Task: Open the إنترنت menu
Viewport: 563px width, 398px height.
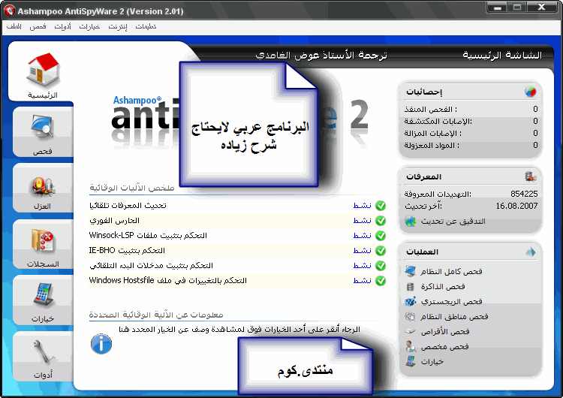Action: [118, 26]
